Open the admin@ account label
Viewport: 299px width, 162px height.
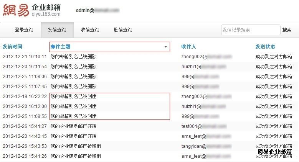pyautogui.click(x=97, y=10)
